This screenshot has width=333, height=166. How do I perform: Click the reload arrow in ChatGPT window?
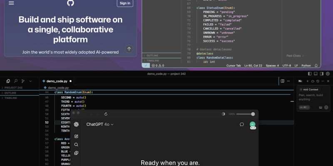tap(106, 114)
